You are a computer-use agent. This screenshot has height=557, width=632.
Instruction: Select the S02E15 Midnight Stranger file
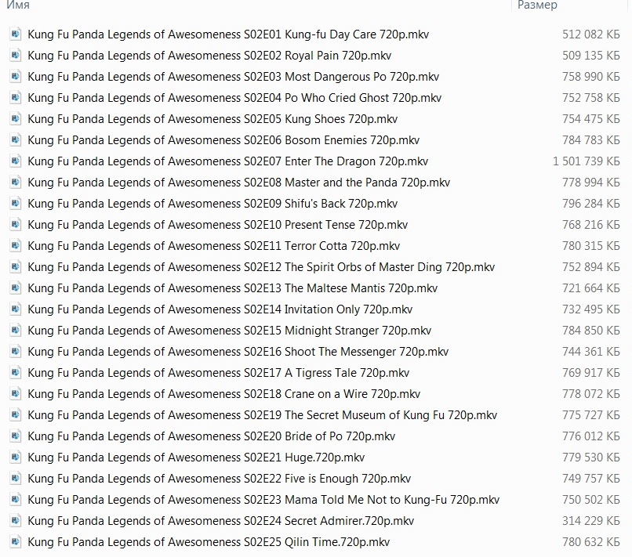point(229,331)
